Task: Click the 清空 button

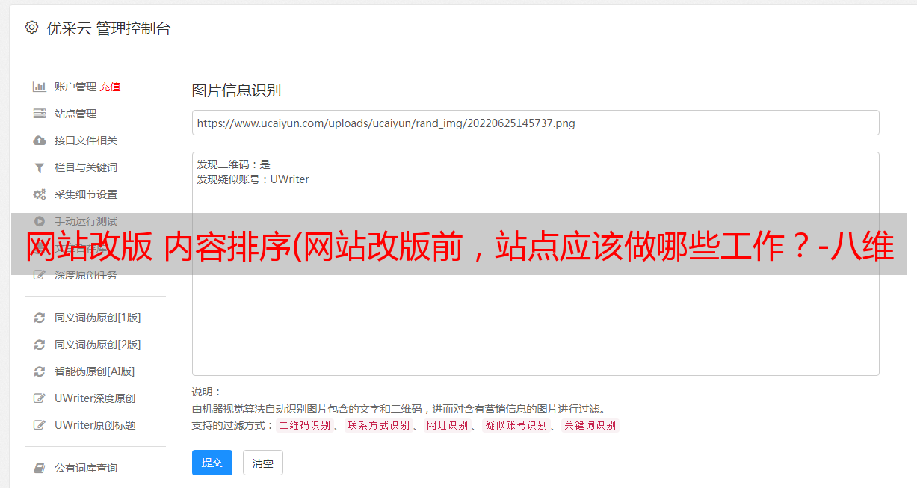Action: [263, 463]
